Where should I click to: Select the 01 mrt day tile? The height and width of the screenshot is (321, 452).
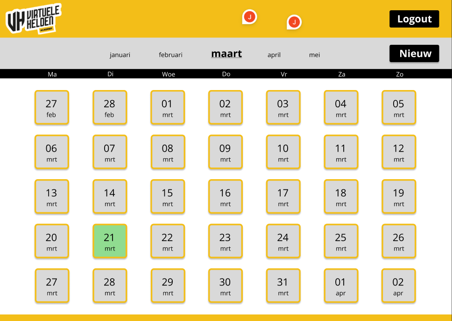pyautogui.click(x=168, y=107)
